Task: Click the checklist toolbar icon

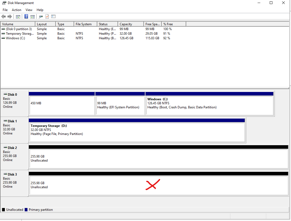Action: pyautogui.click(x=53, y=16)
